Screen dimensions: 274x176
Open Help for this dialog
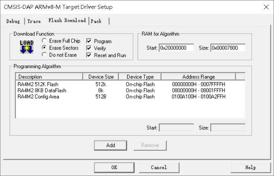click(250, 168)
